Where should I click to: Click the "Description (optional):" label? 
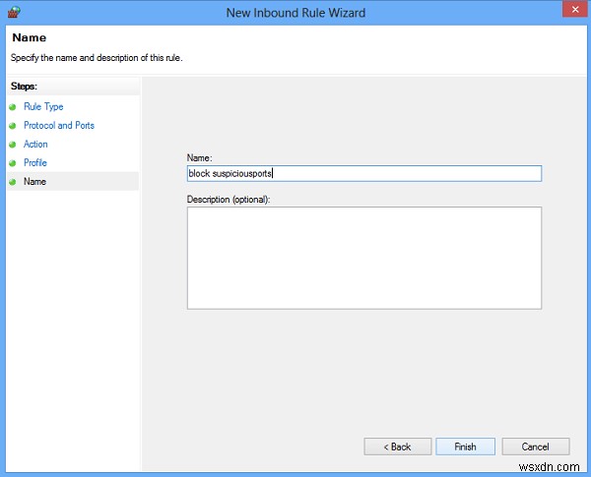pyautogui.click(x=228, y=200)
